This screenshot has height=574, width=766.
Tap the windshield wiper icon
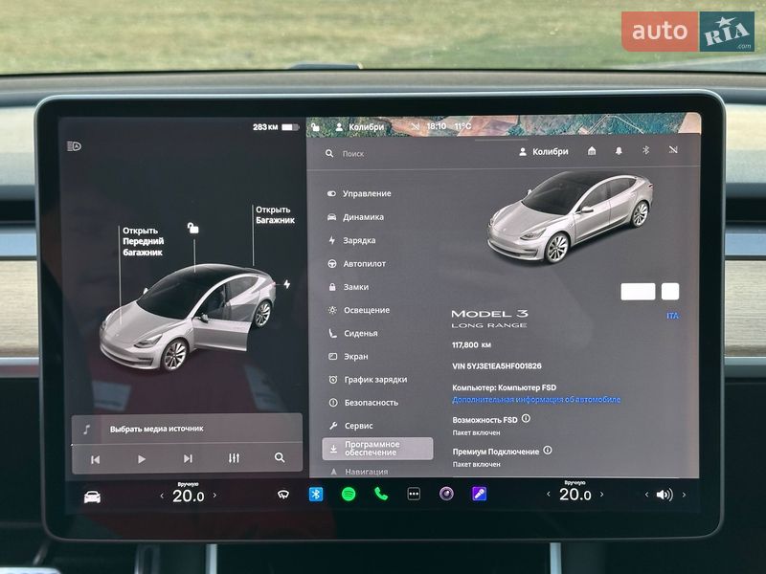coord(282,495)
